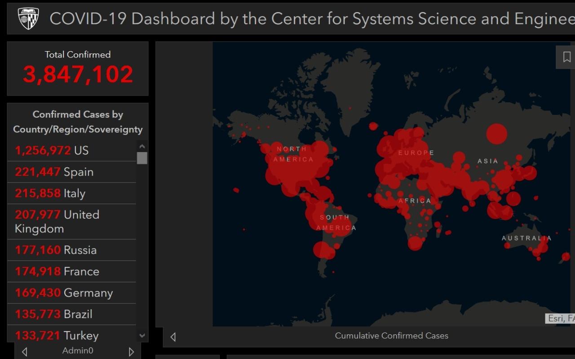Go to previous Admin level arrow
This screenshot has width=575, height=359.
tap(25, 352)
